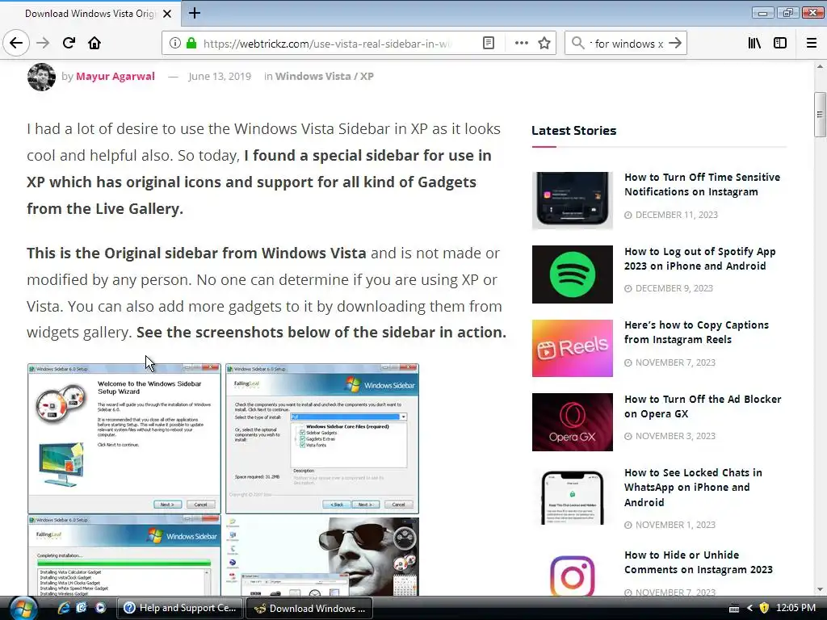
Task: Launch Internet Explorer from quick launch
Action: coord(64,608)
